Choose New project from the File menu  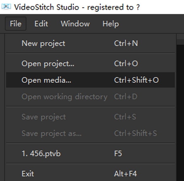pos(91,44)
